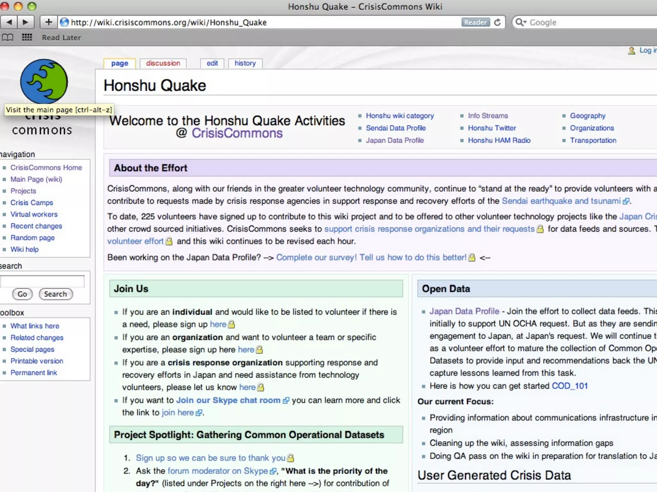The width and height of the screenshot is (657, 492).
Task: Expand the Google search magnifier dropdown
Action: pyautogui.click(x=520, y=22)
